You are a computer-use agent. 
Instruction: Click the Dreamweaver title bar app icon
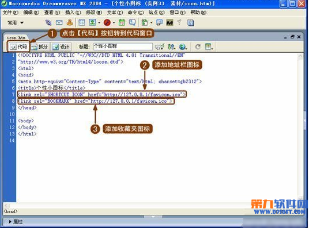tap(4, 3)
